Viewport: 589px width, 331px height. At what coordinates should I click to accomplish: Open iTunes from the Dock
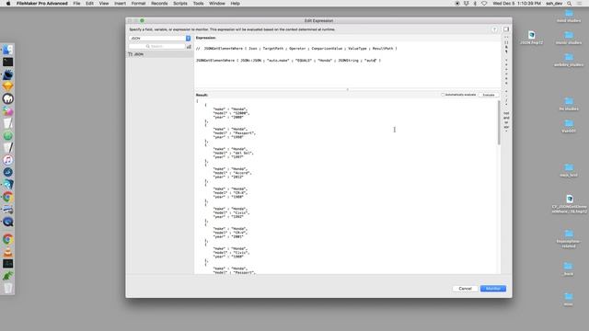coord(8,160)
